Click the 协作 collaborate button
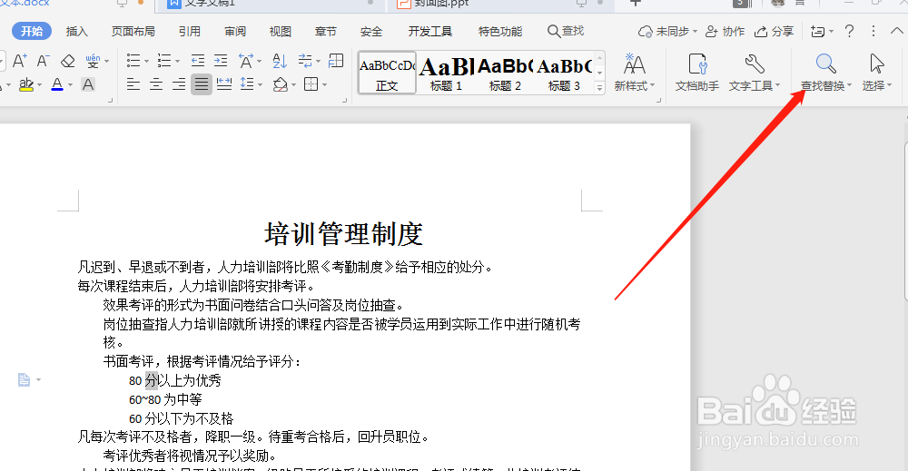Screen dimensions: 908x471 coord(725,31)
